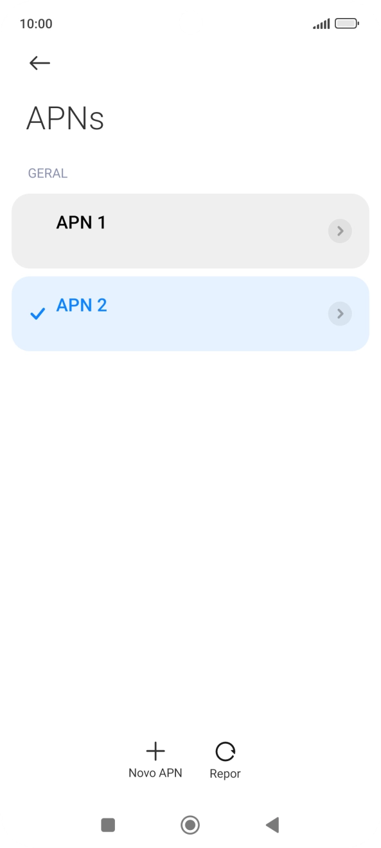
Task: Go home using the circle navigation button
Action: tap(190, 825)
